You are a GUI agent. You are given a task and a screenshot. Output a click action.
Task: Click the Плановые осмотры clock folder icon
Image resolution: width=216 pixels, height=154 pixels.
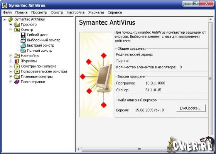[17, 76]
